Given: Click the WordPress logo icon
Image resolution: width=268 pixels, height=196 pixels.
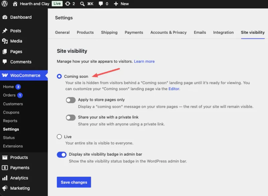Looking at the screenshot, I should click(x=5, y=4).
